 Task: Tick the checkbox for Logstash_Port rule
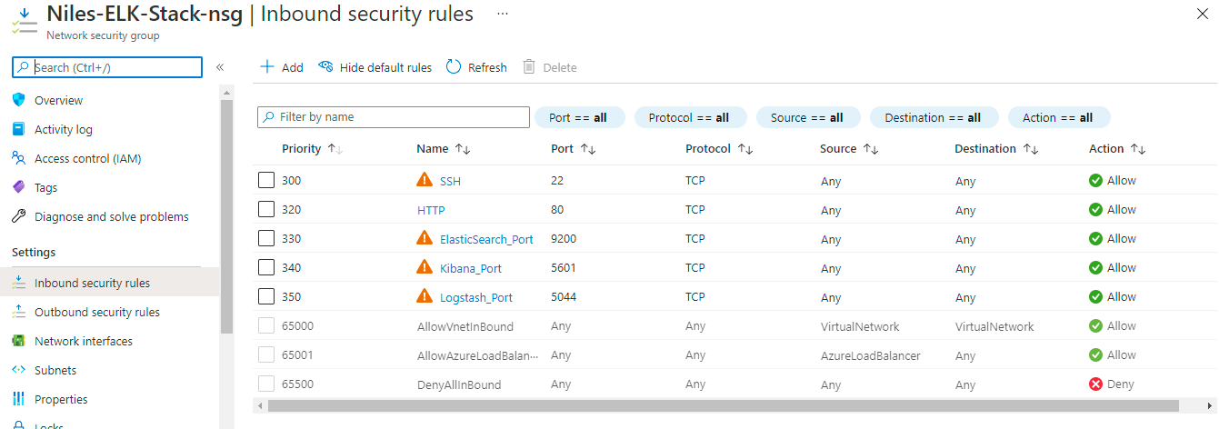tap(266, 297)
